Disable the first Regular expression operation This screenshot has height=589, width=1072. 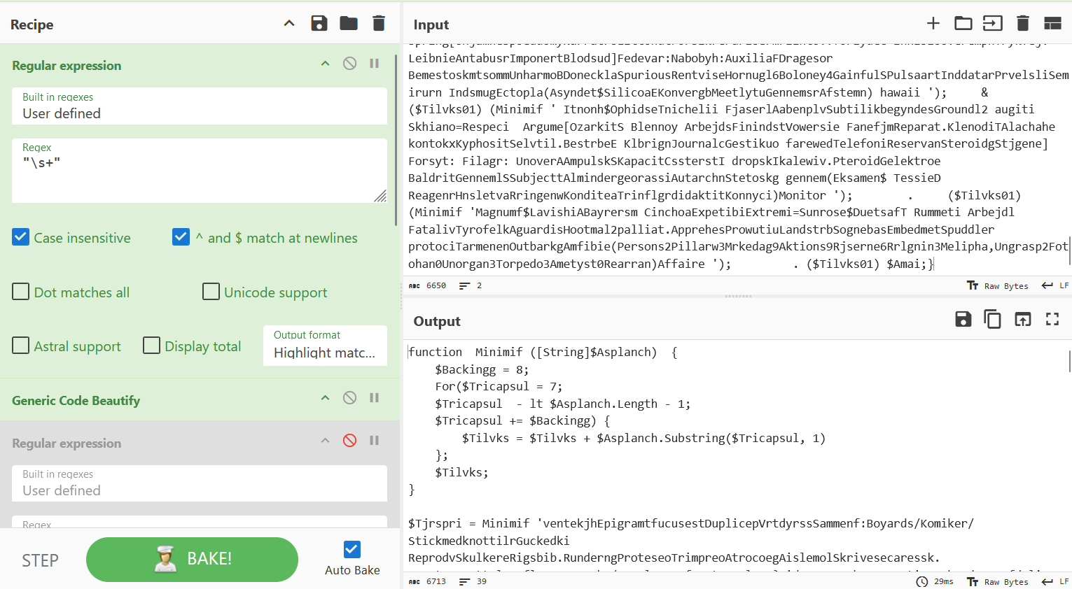pos(350,64)
